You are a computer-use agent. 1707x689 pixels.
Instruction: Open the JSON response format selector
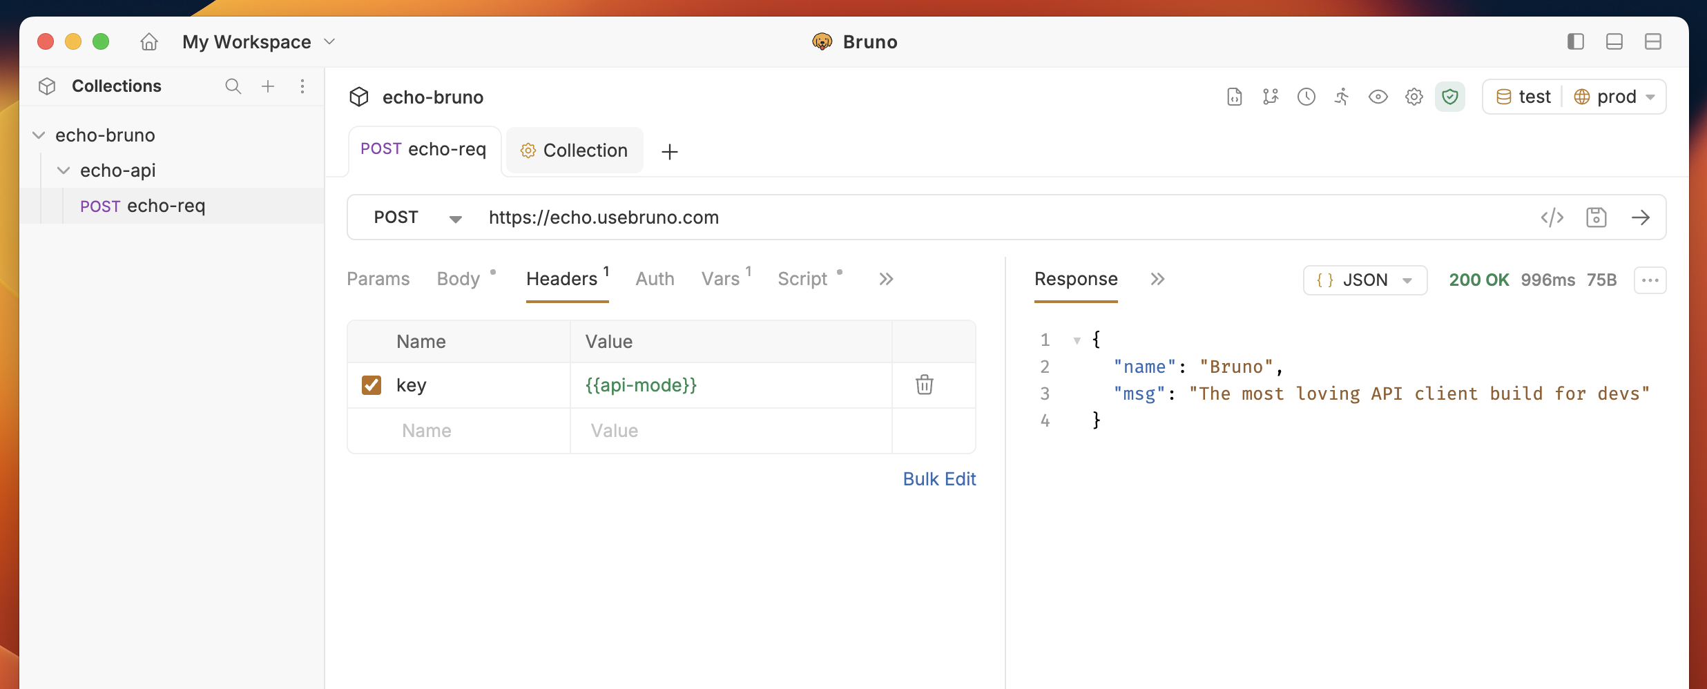[1364, 280]
